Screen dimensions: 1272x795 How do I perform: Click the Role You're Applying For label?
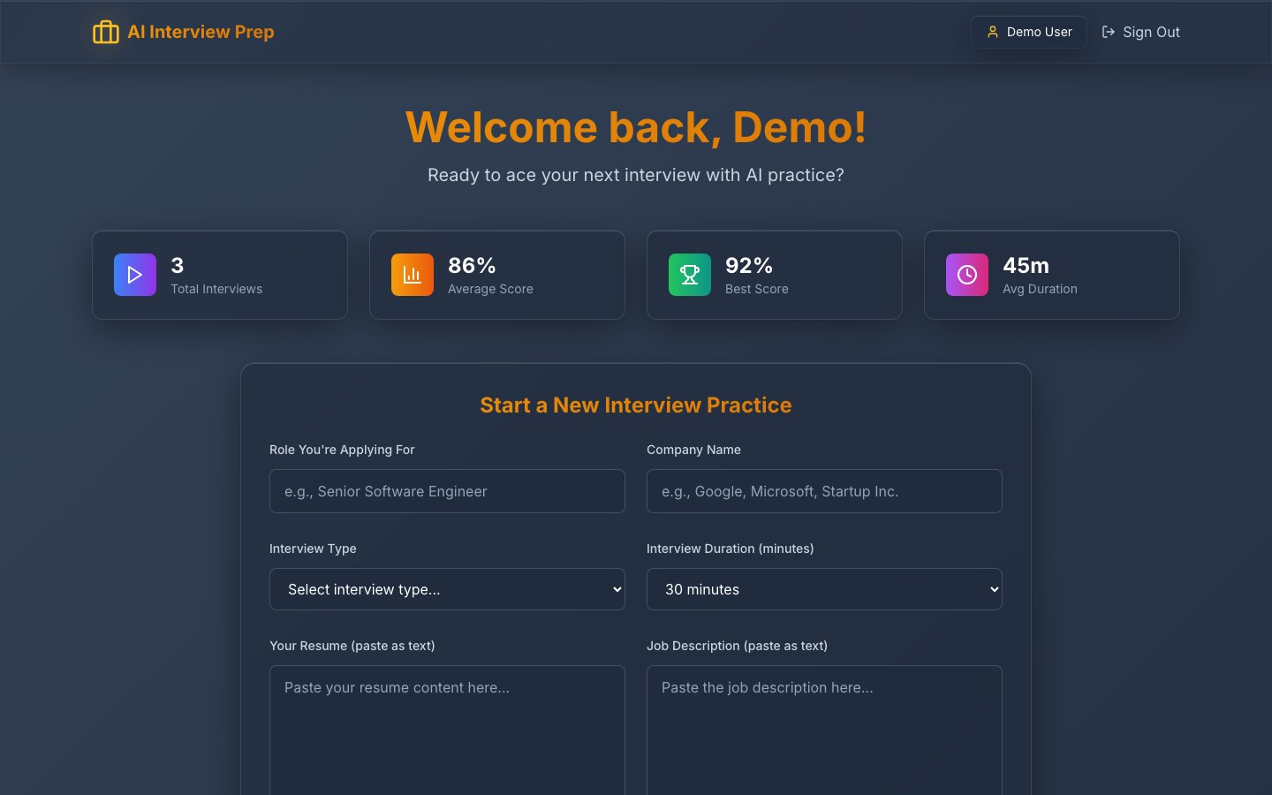(342, 450)
